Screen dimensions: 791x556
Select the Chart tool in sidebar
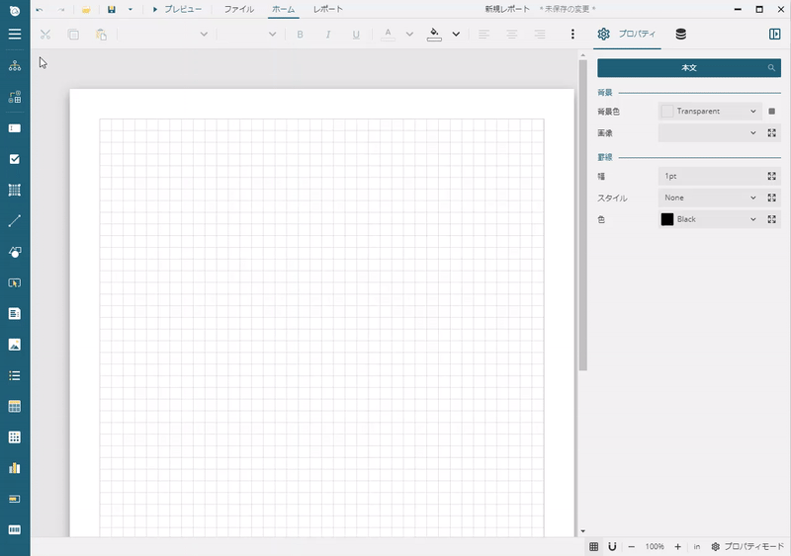coord(15,468)
